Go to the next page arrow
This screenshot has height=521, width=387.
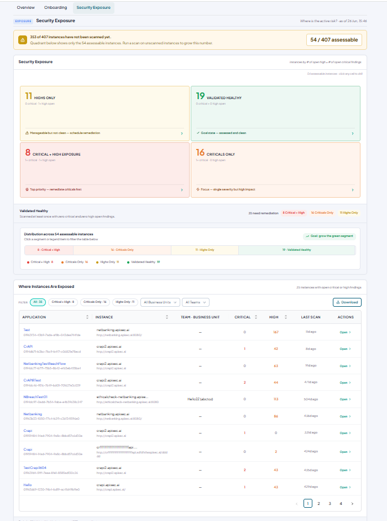coord(352,504)
